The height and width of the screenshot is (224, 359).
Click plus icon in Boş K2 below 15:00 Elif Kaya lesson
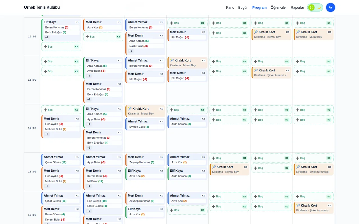[x=45, y=46]
